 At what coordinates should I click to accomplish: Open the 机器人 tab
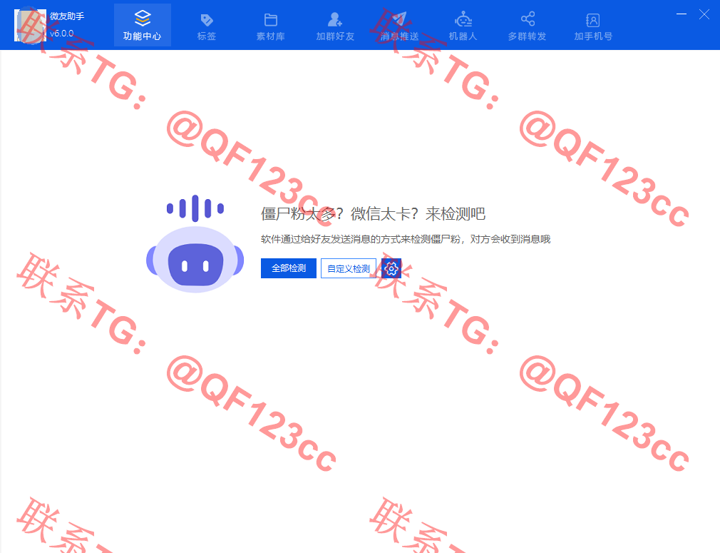click(x=463, y=25)
